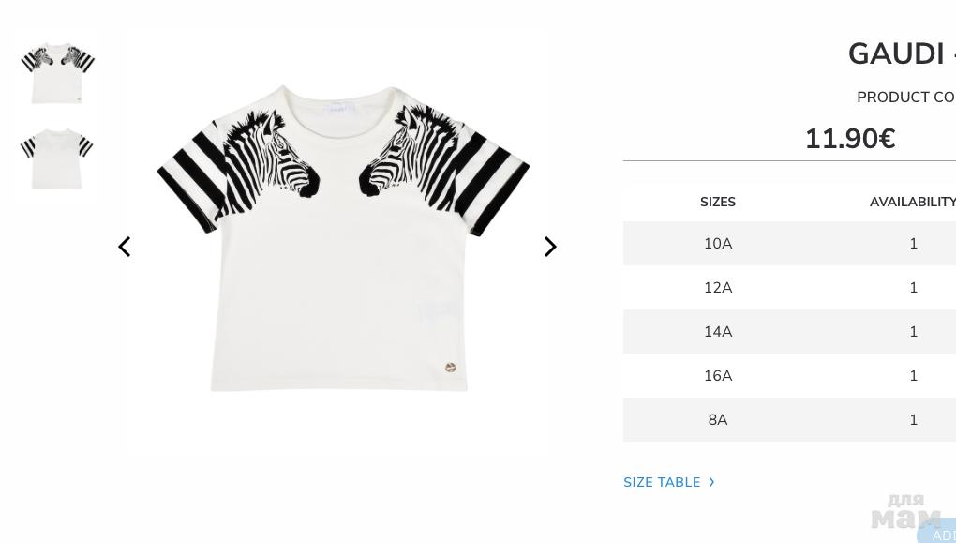Choose size 12A in the table
Image resolution: width=956 pixels, height=543 pixels.
click(x=789, y=287)
